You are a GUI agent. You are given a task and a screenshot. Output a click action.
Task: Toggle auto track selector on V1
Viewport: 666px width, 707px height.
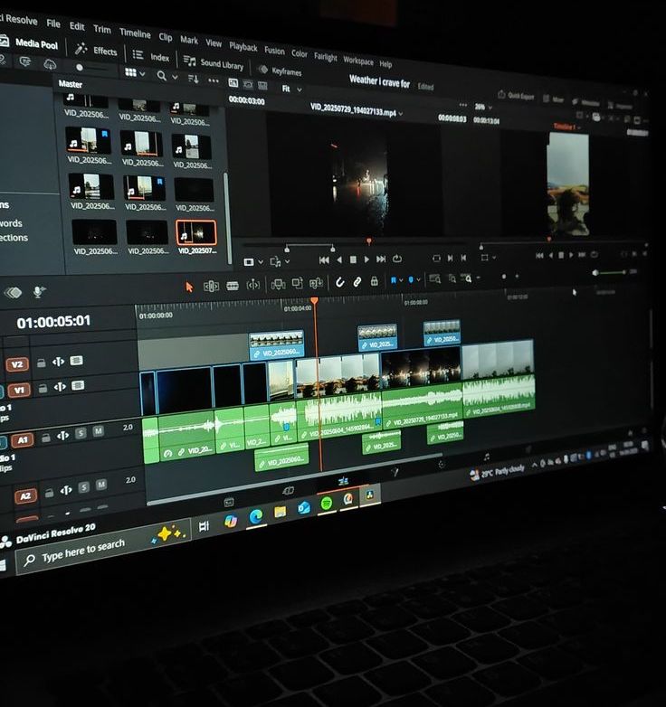60,387
